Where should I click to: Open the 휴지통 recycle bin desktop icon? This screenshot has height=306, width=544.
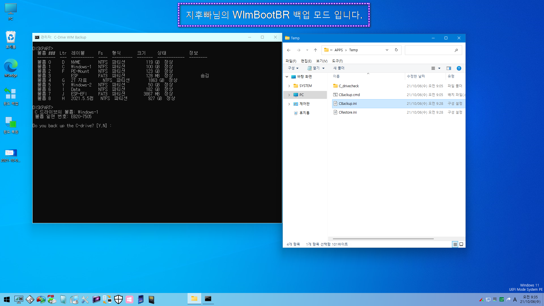coord(11,40)
